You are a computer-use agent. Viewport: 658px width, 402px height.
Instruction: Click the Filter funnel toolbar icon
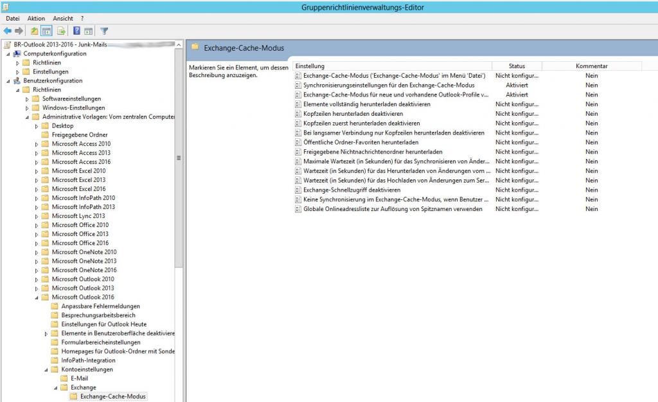(104, 31)
